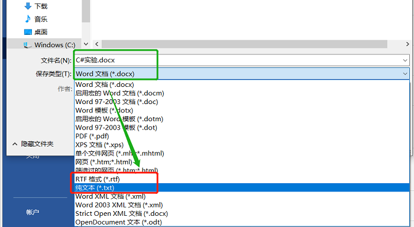
Task: Select PDF (*.pdf) format
Action: pos(242,136)
